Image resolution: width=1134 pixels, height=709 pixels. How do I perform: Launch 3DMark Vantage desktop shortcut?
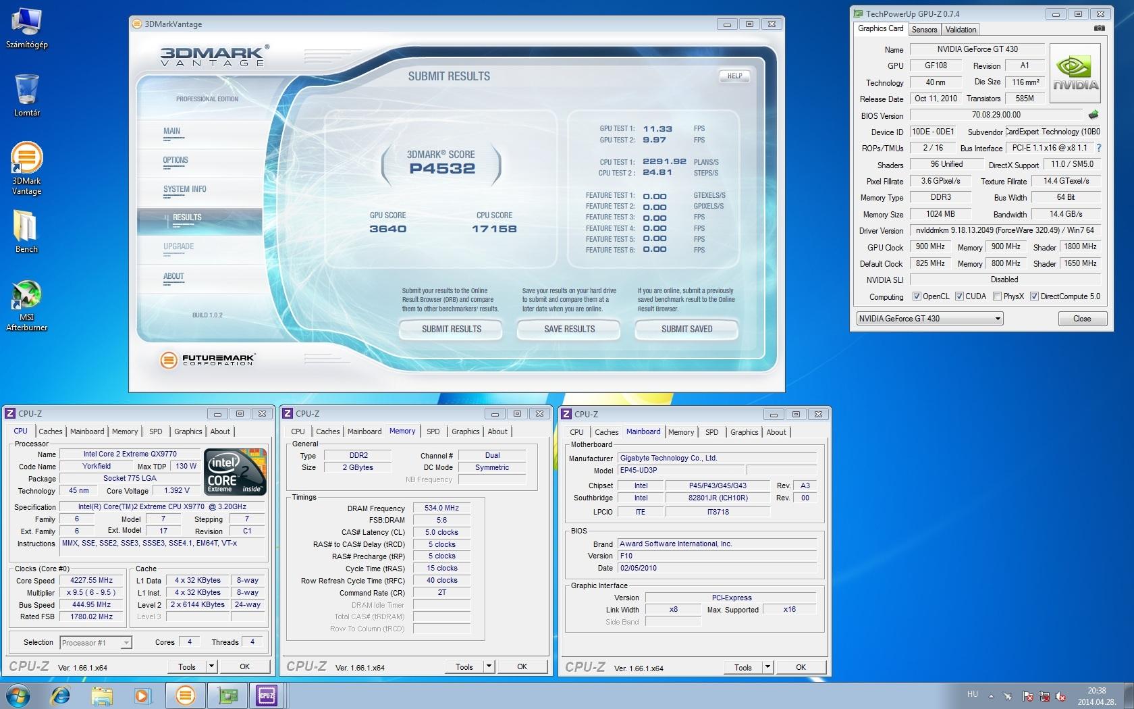[x=27, y=169]
